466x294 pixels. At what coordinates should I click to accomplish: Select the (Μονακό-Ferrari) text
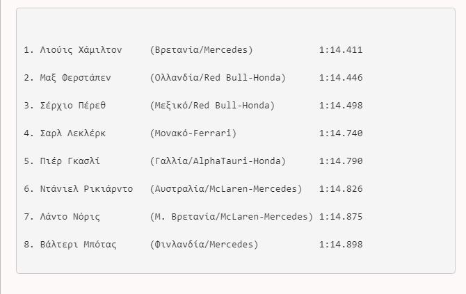pyautogui.click(x=193, y=133)
